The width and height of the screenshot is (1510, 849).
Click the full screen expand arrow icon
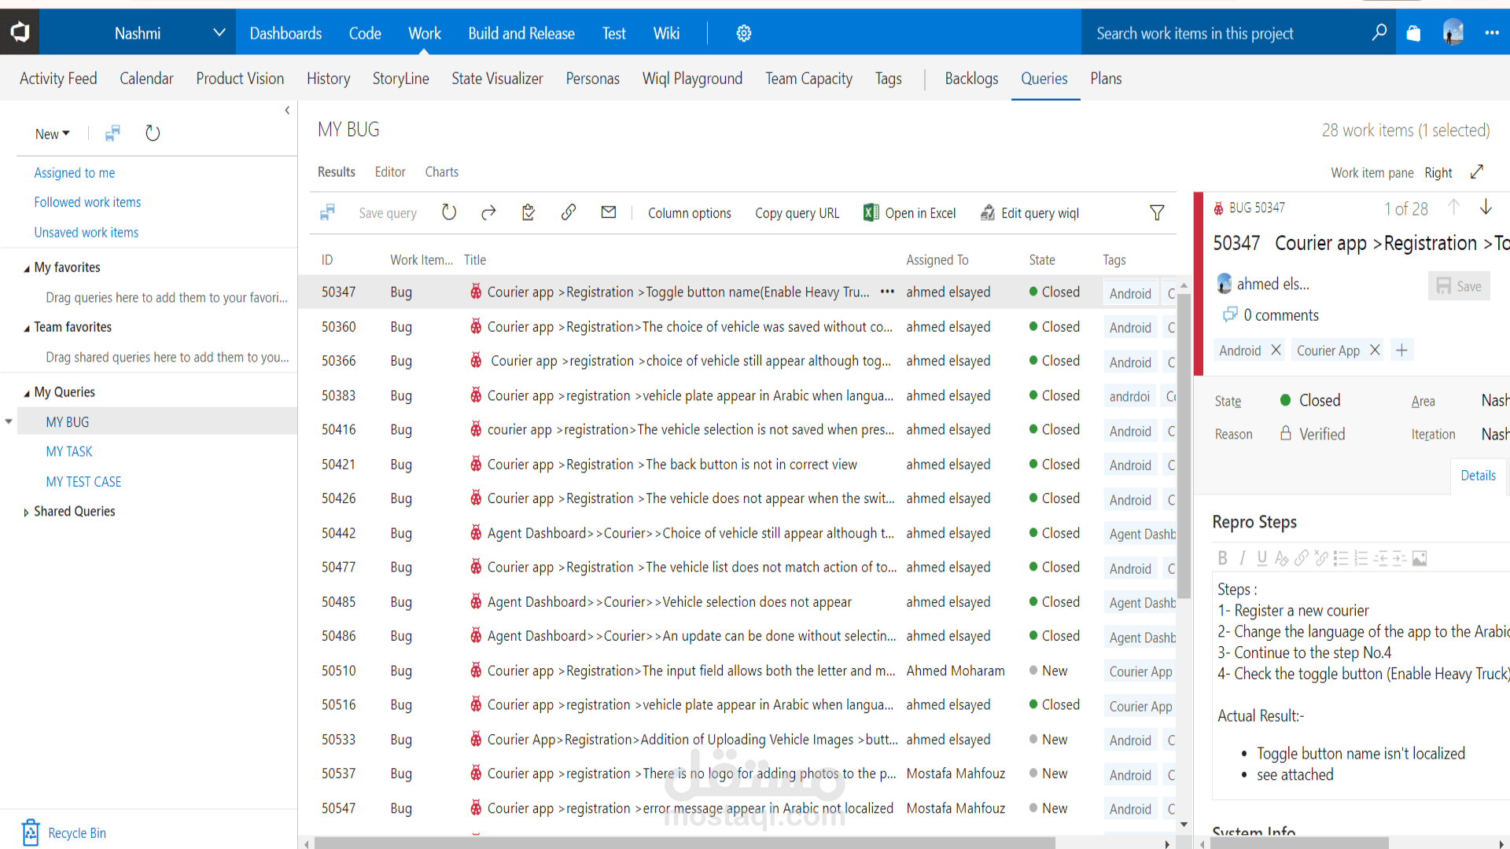click(x=1477, y=172)
